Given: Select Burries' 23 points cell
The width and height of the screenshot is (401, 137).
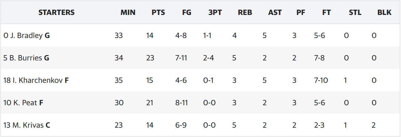Looking at the screenshot, I should pyautogui.click(x=150, y=58).
